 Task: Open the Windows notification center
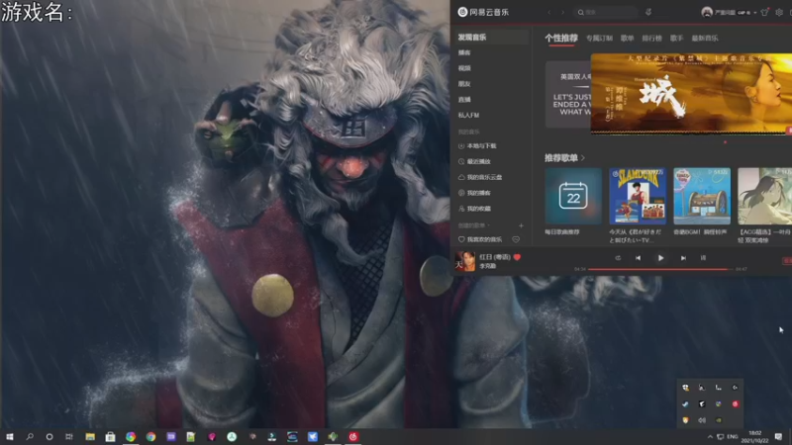pyautogui.click(x=778, y=436)
